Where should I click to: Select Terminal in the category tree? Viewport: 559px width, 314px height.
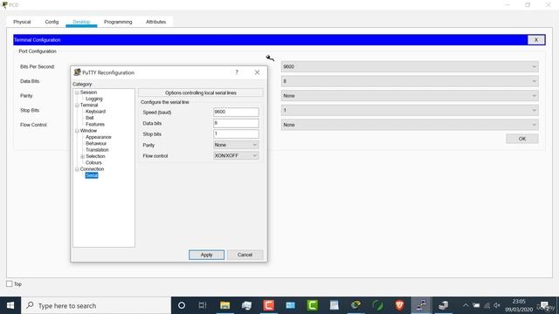coord(89,105)
